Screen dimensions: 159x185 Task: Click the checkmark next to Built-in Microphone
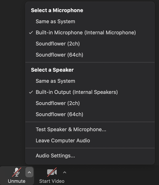[x=31, y=33]
